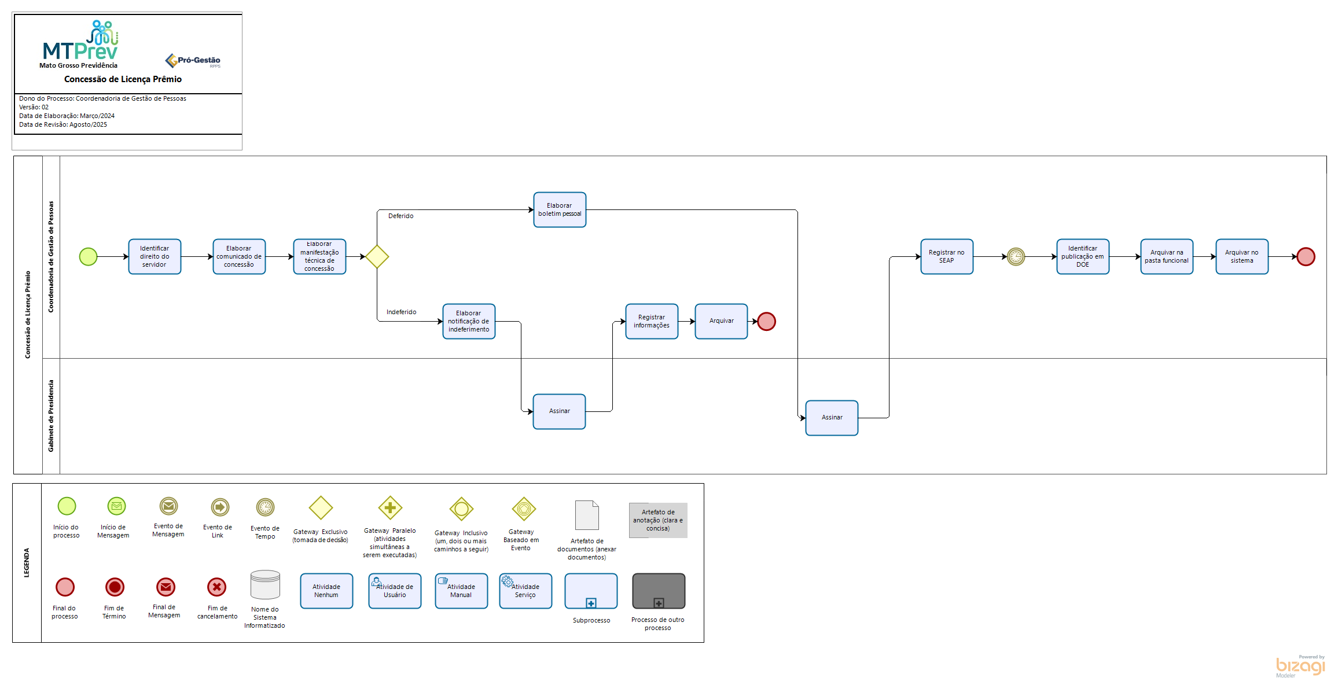Select the Identificar direito do servidor task
1338x696 pixels.
(155, 256)
